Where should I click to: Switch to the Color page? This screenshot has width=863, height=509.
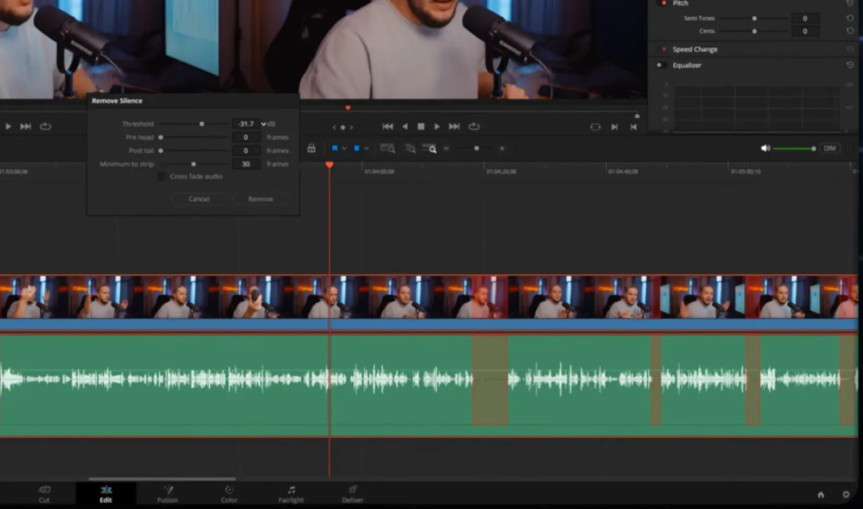click(229, 494)
